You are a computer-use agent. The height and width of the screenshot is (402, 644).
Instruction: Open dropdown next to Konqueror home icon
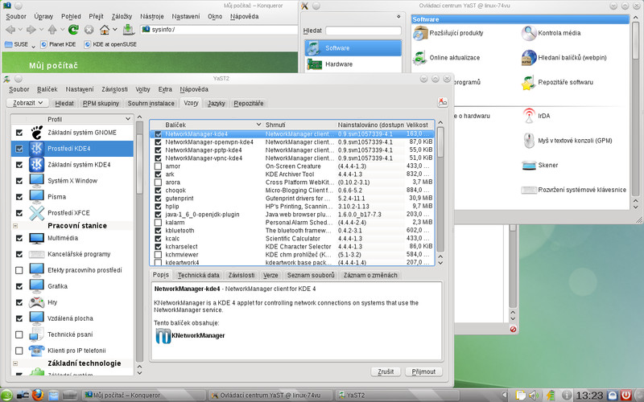coord(115,30)
